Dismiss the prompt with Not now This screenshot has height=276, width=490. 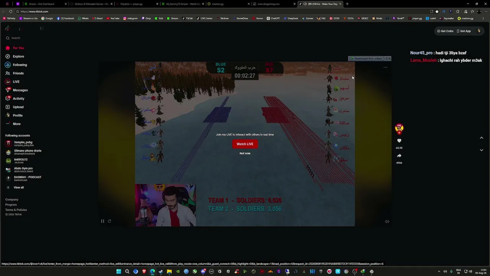245,153
